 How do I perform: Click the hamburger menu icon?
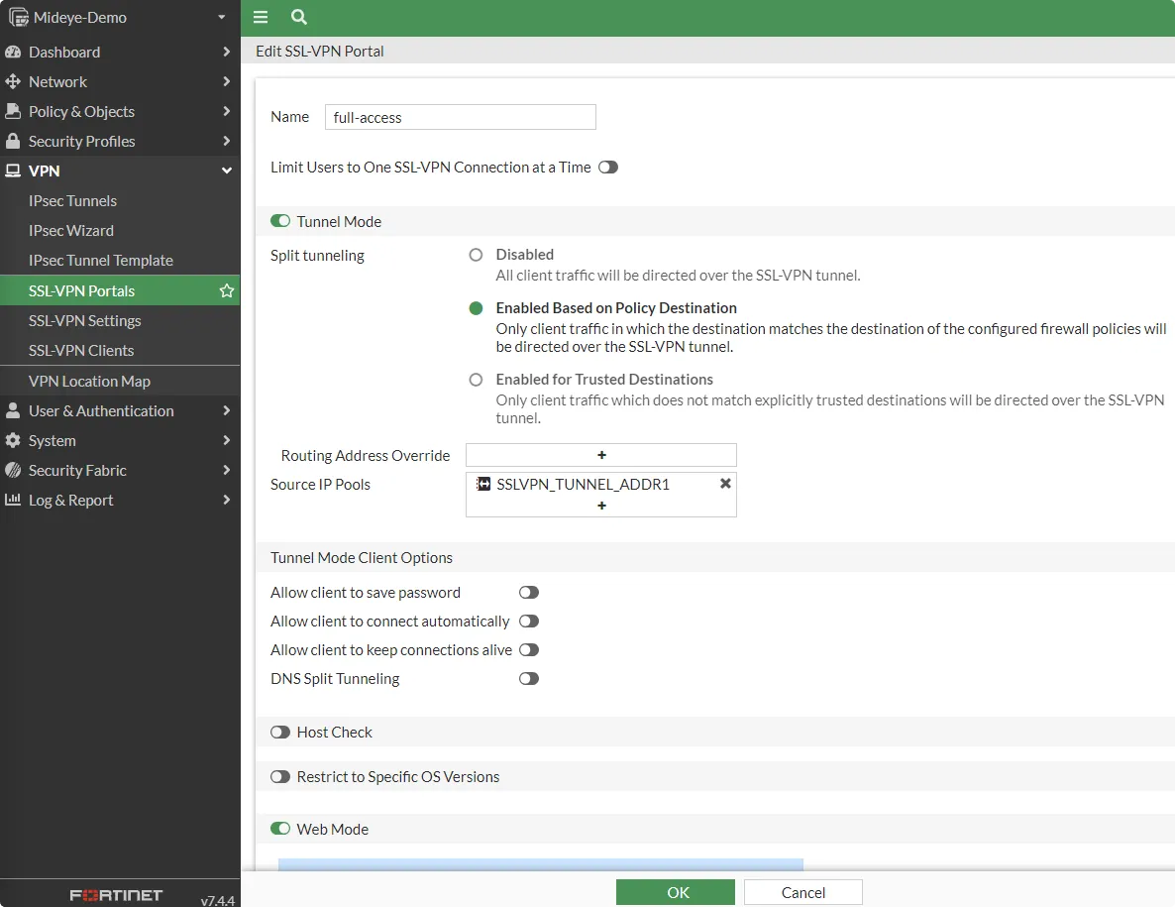pos(261,17)
